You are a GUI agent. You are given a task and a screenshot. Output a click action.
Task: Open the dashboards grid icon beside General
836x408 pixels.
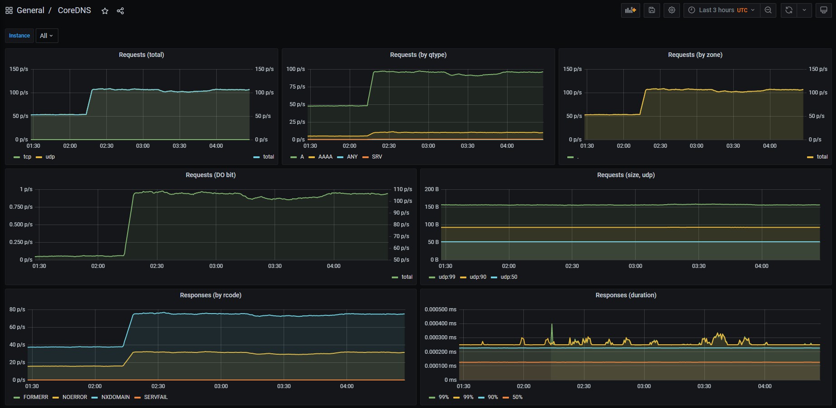9,10
